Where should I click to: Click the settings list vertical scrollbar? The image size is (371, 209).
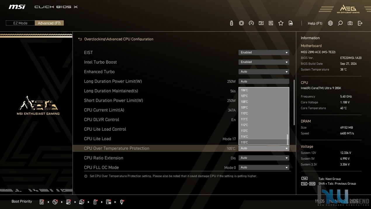coord(294,102)
